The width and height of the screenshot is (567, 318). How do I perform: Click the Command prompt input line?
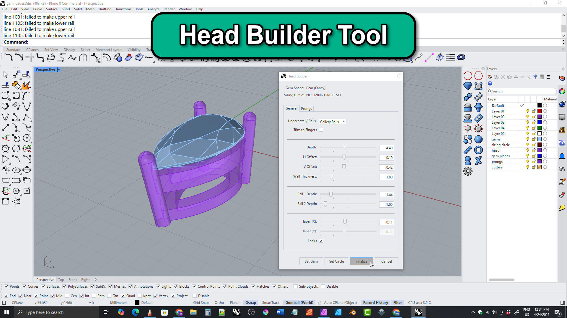(x=282, y=42)
